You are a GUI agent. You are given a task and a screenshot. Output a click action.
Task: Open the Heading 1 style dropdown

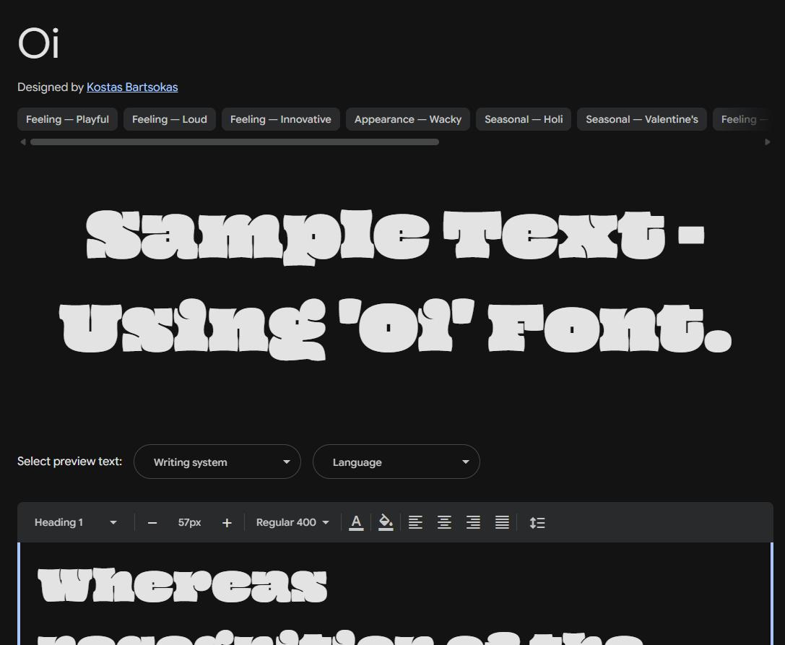tap(76, 522)
